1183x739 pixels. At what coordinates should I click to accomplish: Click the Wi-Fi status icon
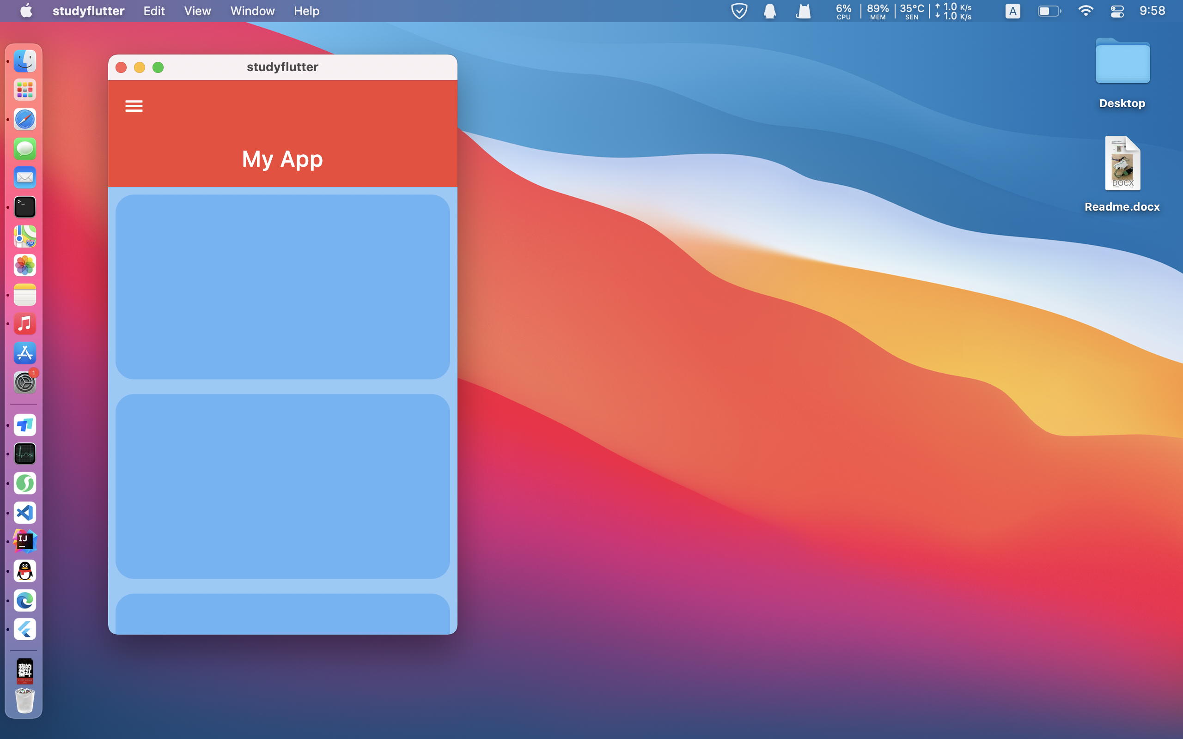(1085, 11)
